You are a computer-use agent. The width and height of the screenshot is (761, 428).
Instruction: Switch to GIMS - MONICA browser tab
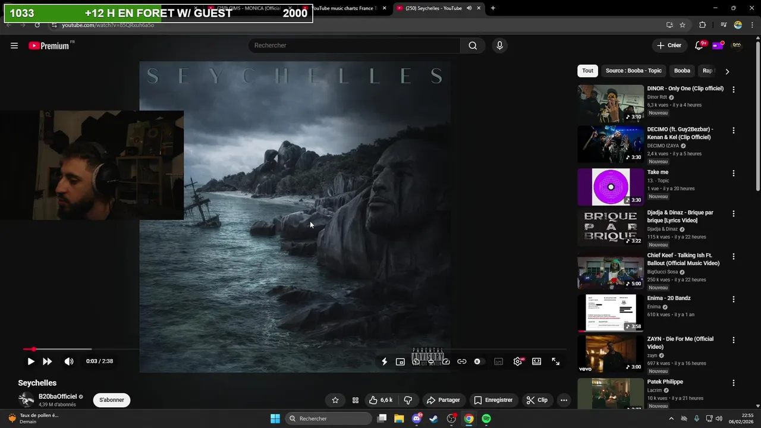(250, 8)
